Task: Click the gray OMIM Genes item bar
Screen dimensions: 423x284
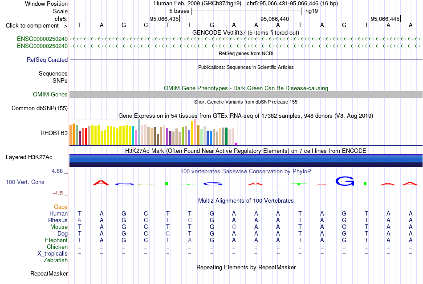Action: (246, 94)
